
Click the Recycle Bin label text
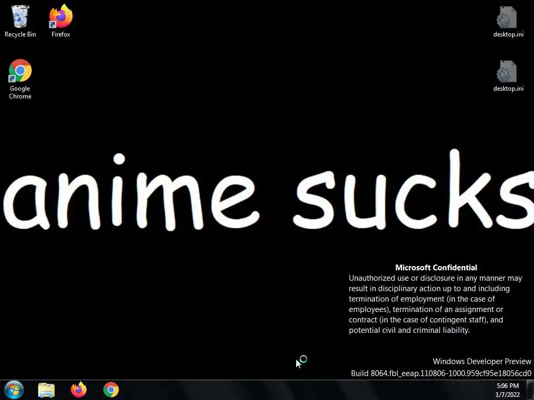pyautogui.click(x=20, y=34)
